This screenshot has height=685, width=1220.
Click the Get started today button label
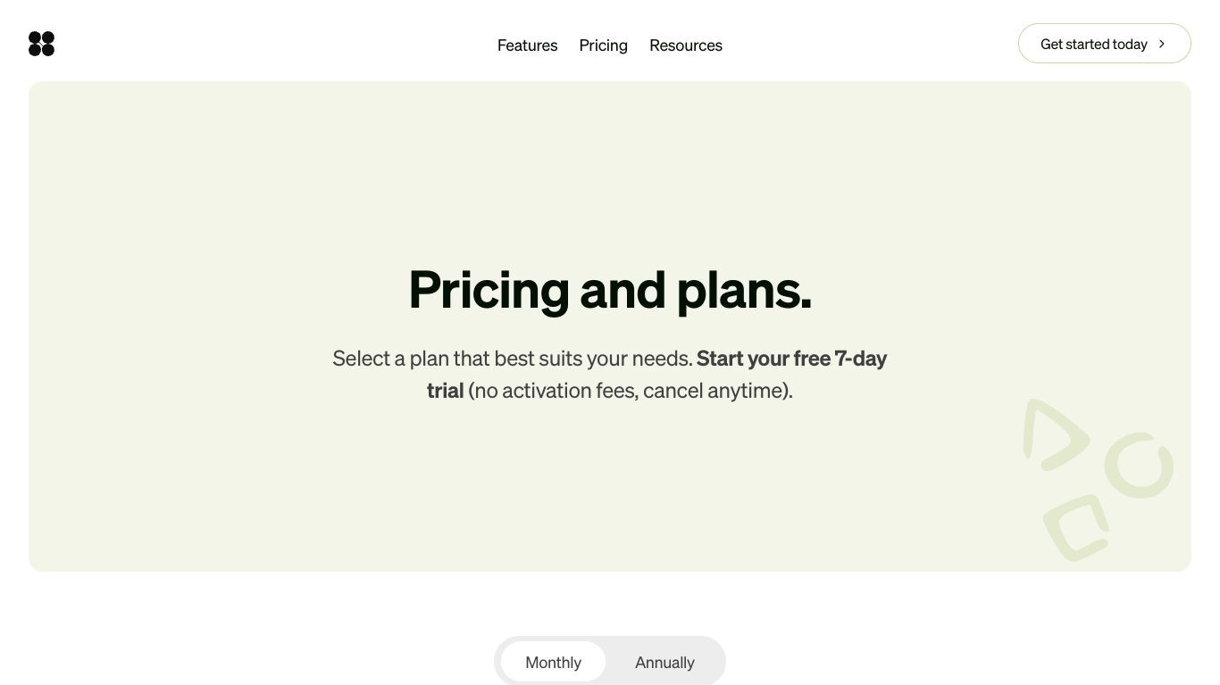click(x=1093, y=44)
